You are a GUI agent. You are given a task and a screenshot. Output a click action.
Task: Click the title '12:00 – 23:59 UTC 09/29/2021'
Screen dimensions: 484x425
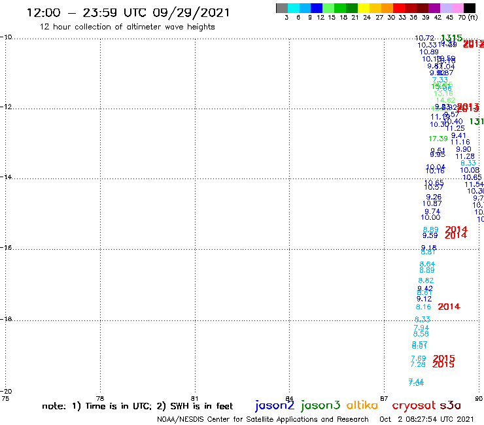pyautogui.click(x=128, y=12)
